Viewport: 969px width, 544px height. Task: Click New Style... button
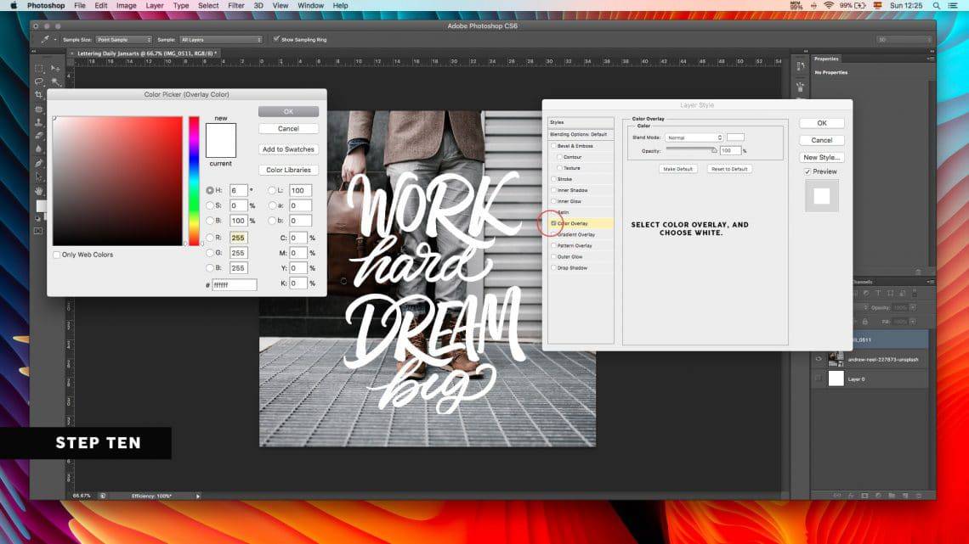tap(822, 157)
